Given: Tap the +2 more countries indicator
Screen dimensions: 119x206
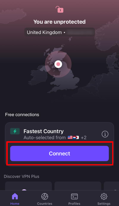Looking at the screenshot, I should (84, 138).
